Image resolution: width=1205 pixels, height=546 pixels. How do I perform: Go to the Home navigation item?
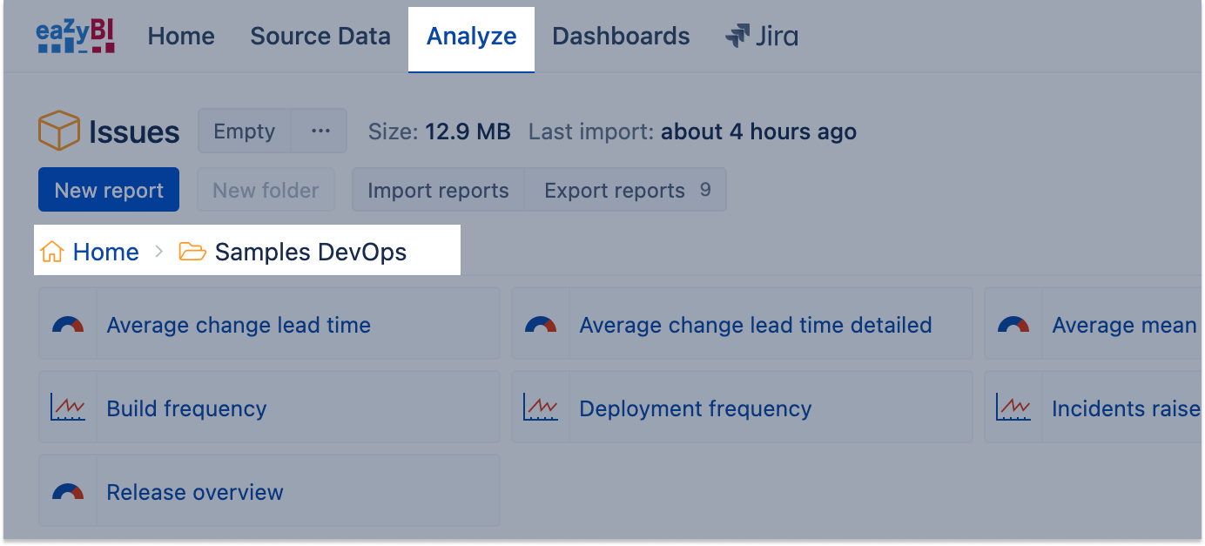pos(180,36)
